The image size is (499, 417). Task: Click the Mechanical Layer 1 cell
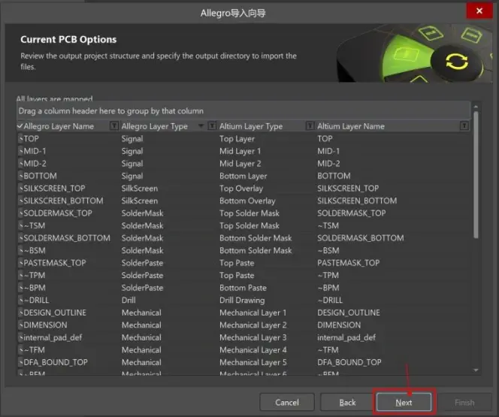tap(253, 313)
